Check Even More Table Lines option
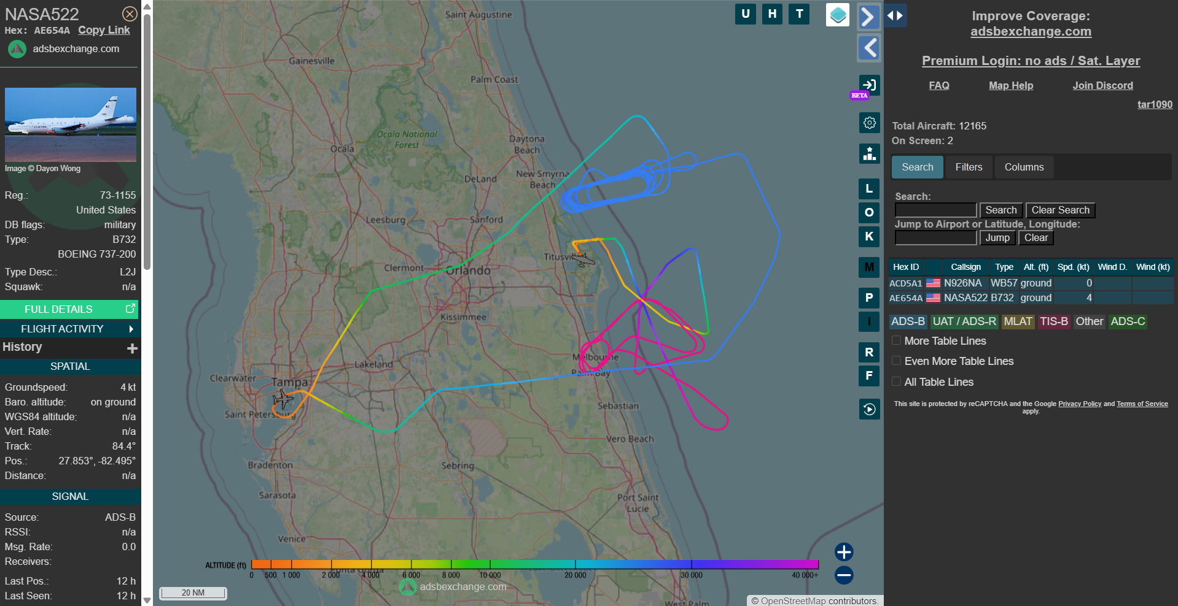The width and height of the screenshot is (1178, 606). [897, 361]
